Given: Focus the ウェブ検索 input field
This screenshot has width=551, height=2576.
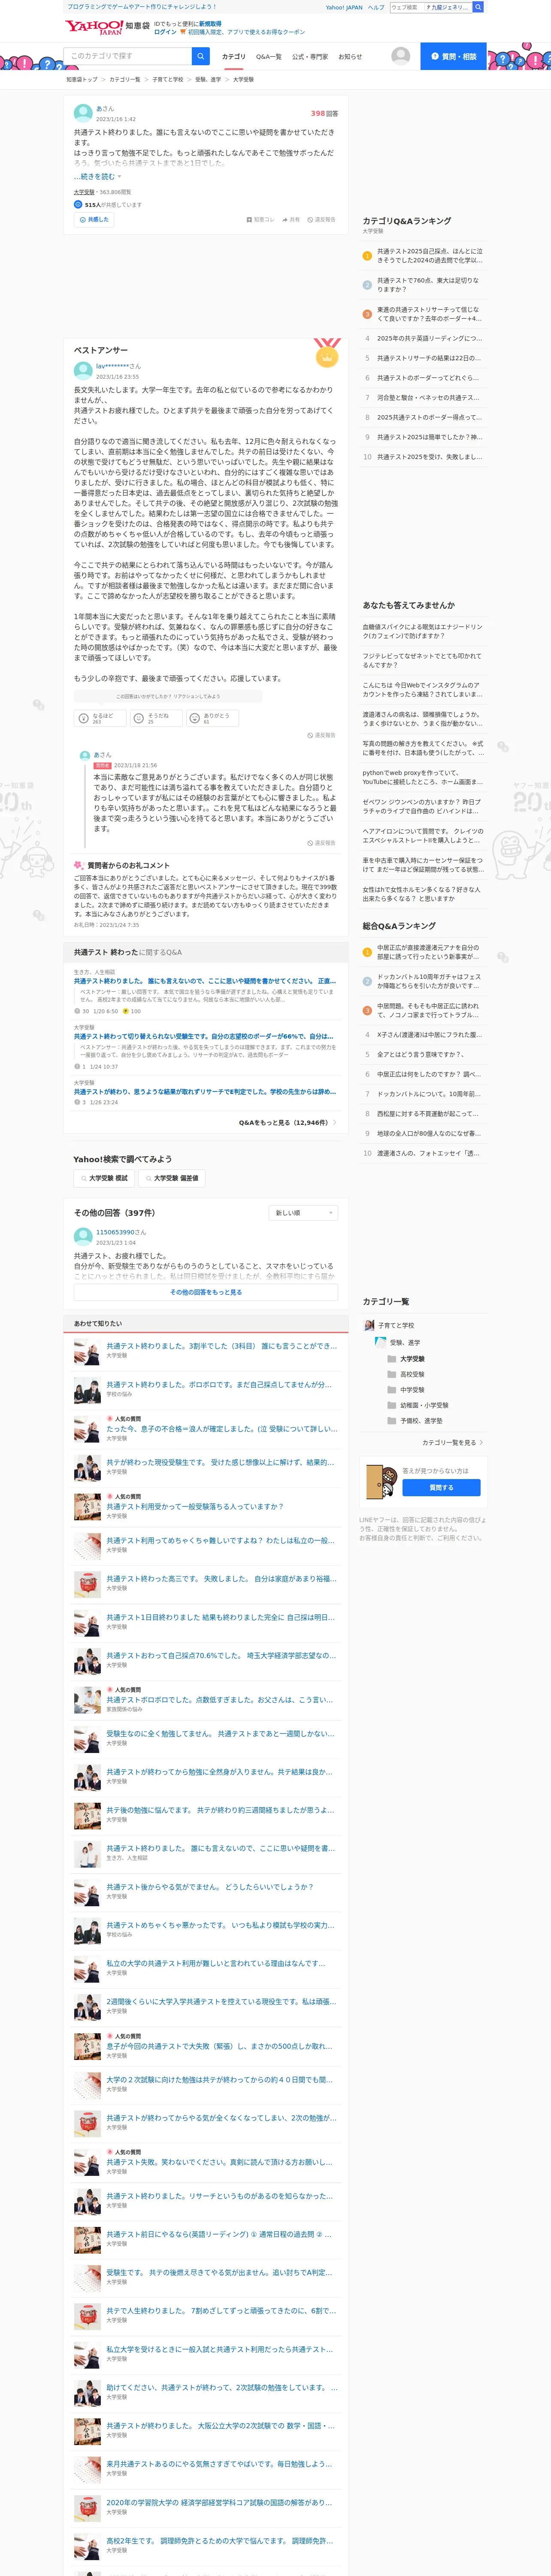Looking at the screenshot, I should pos(406,7).
